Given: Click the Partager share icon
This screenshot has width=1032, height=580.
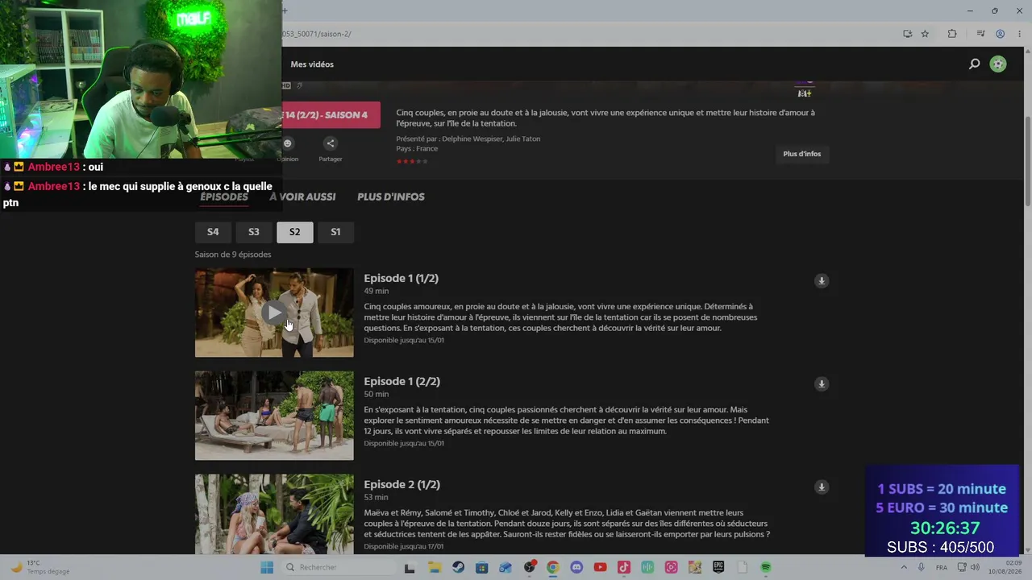Looking at the screenshot, I should (x=331, y=143).
